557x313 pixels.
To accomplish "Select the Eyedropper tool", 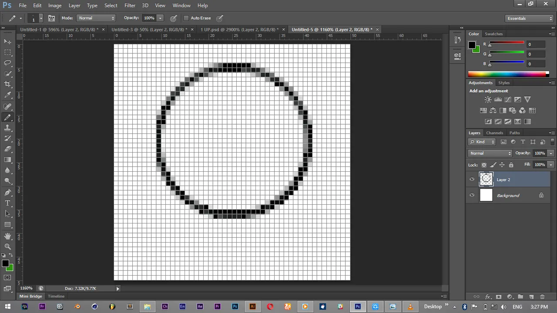I will (8, 95).
